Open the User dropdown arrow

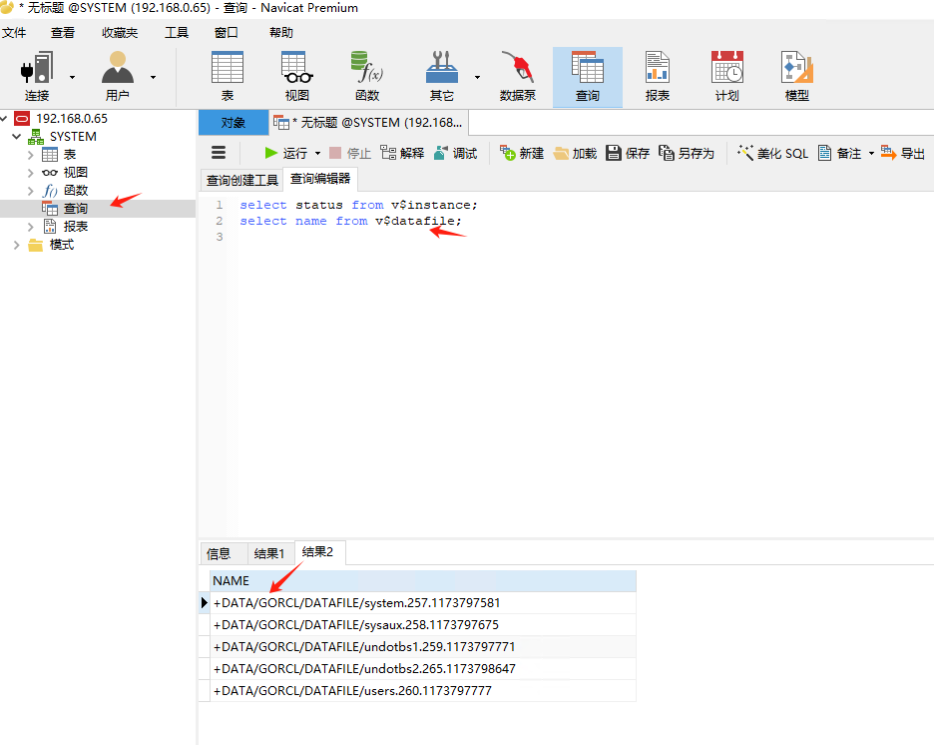(x=153, y=78)
